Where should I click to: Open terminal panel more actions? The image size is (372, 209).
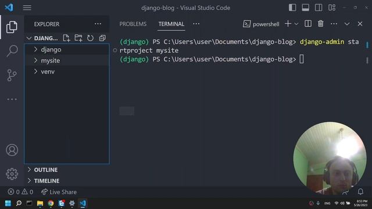(334, 24)
